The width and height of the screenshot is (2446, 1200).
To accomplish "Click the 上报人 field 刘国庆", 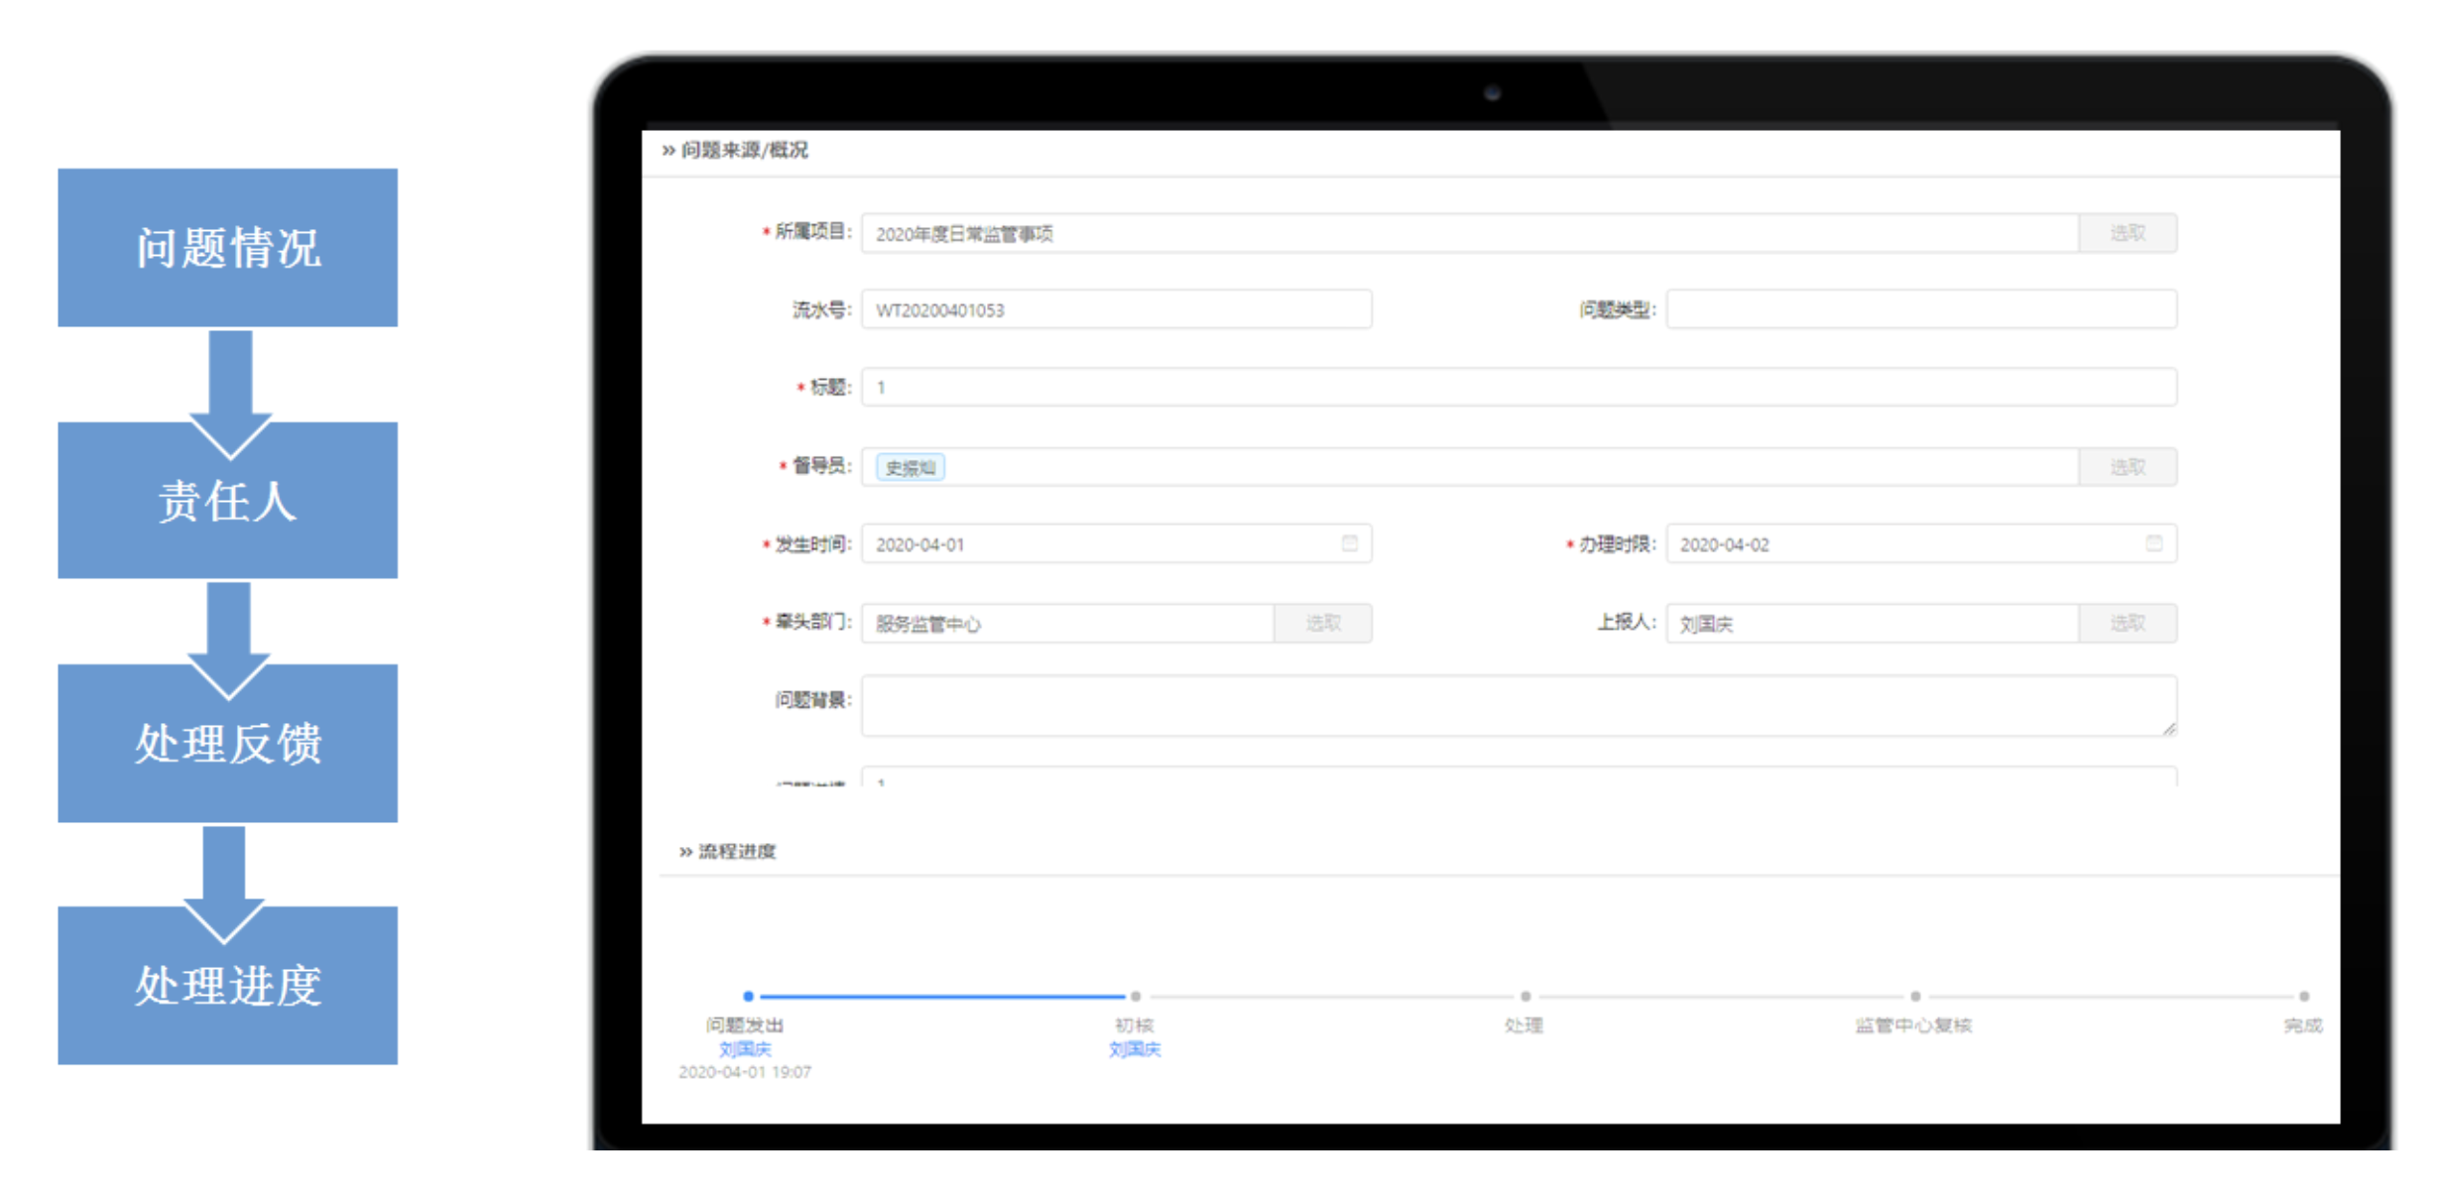I will (1872, 623).
